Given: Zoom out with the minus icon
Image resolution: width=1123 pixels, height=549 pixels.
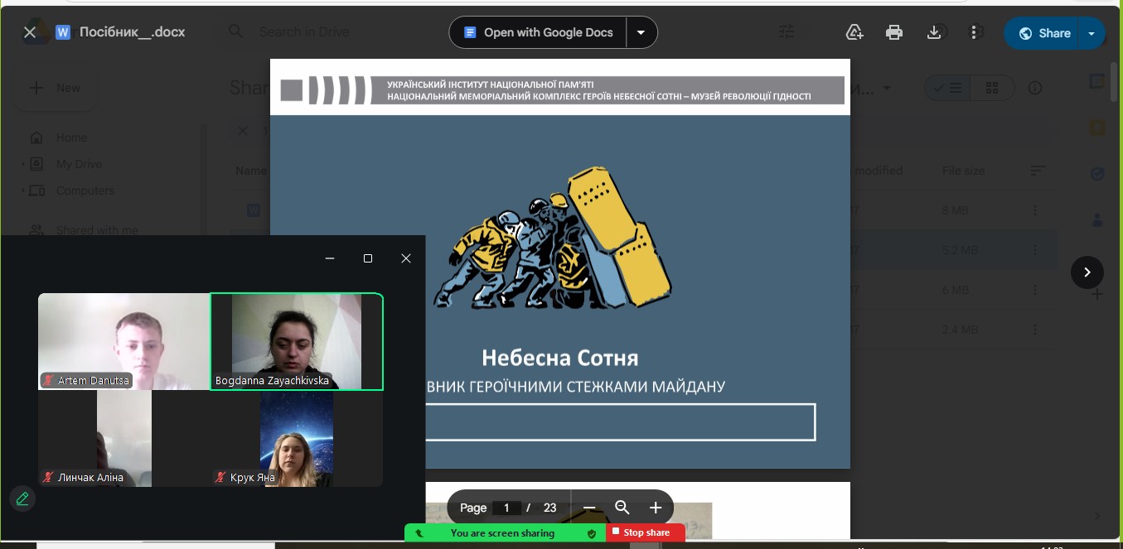Looking at the screenshot, I should tap(589, 508).
